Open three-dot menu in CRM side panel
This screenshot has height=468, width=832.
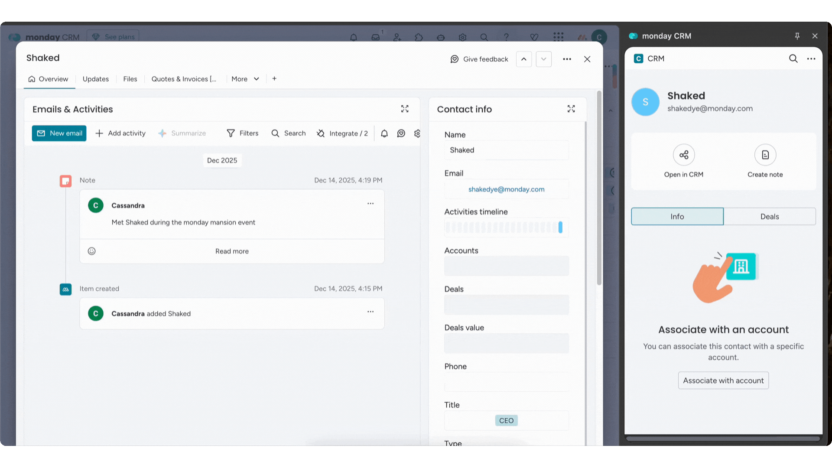pyautogui.click(x=811, y=58)
